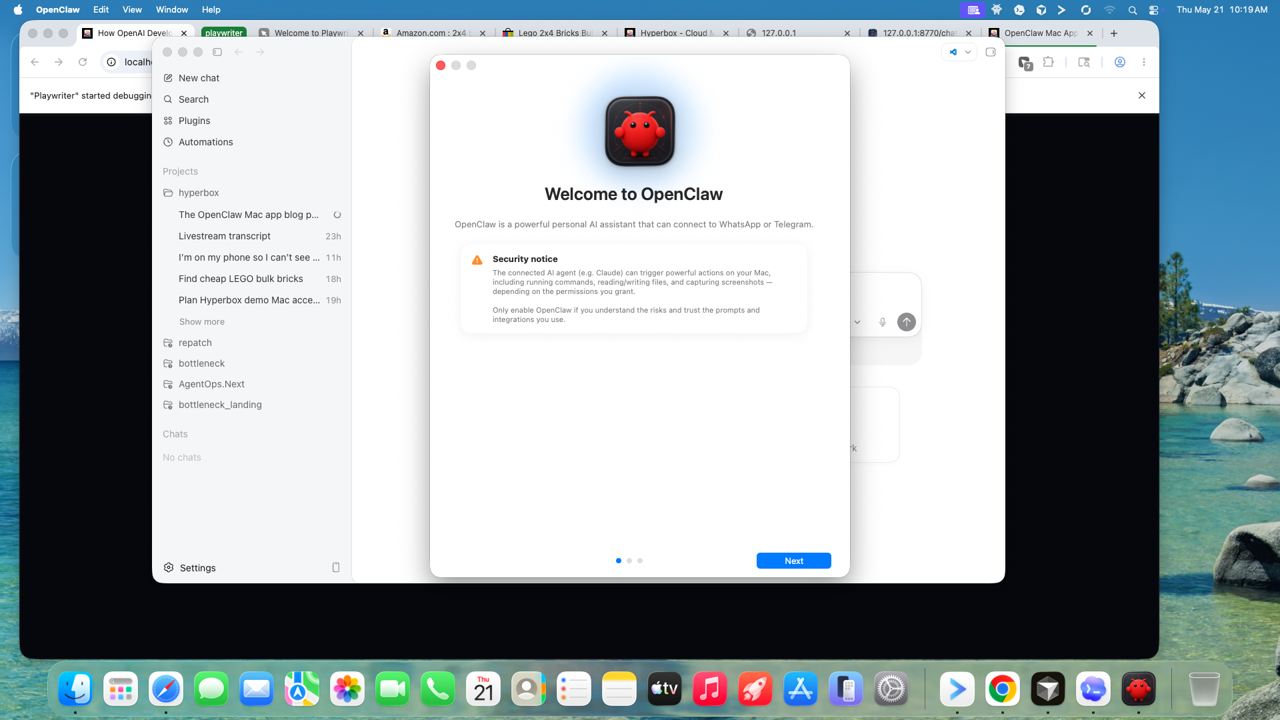This screenshot has width=1280, height=720.
Task: Click the menu bar date and time
Action: [x=1222, y=10]
